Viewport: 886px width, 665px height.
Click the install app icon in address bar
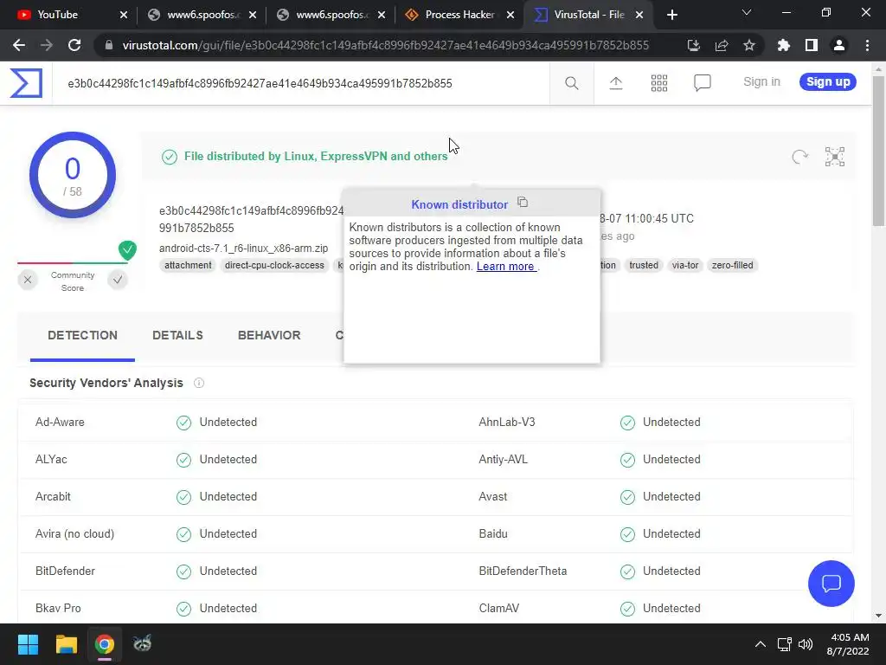point(694,45)
